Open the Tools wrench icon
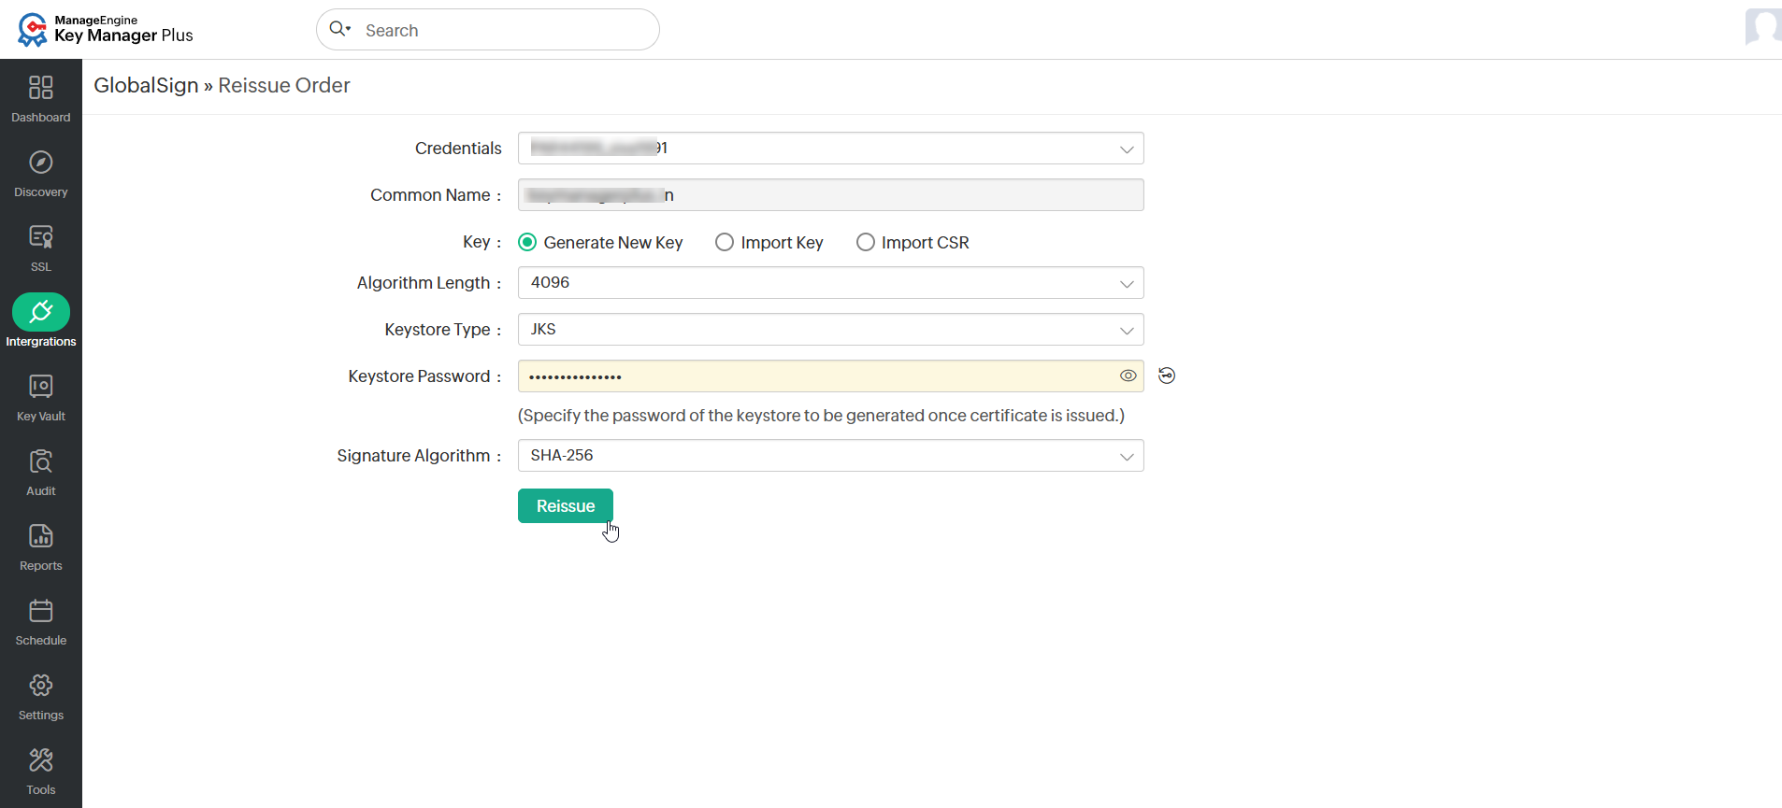Viewport: 1782px width, 808px height. [x=41, y=759]
